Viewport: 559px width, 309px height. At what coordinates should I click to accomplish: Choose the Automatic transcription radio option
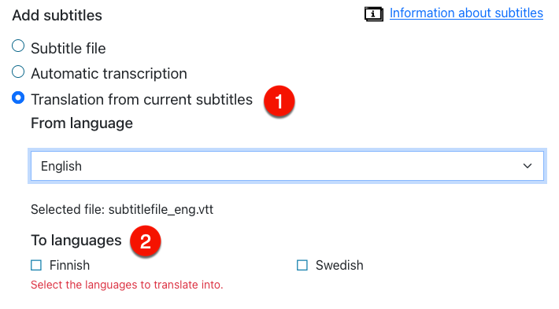click(18, 72)
